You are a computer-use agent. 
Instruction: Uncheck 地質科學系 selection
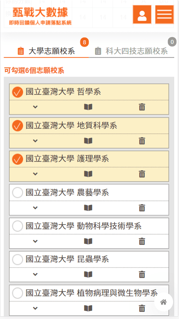click(18, 126)
